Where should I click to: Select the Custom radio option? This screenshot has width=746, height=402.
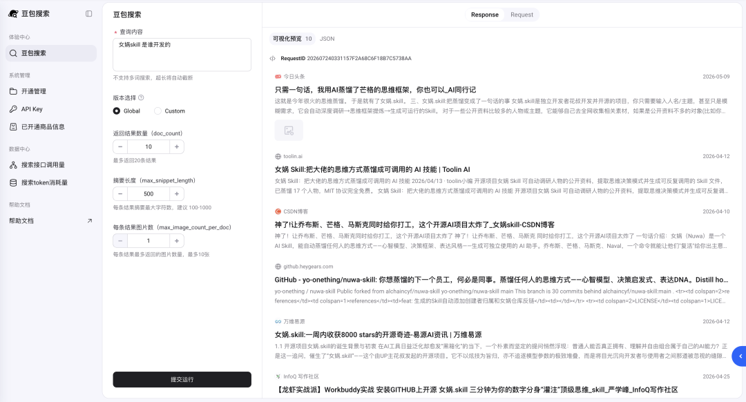(x=157, y=111)
